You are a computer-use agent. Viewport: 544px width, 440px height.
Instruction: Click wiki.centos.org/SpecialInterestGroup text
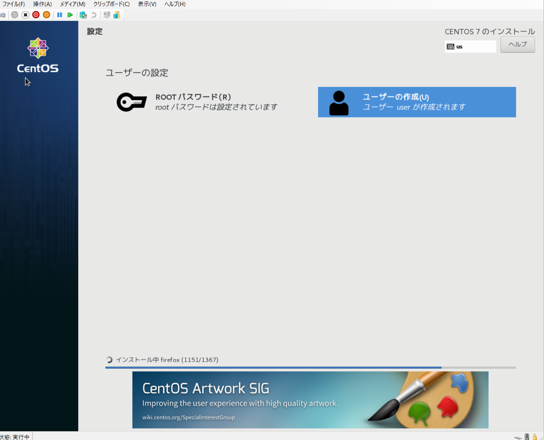pyautogui.click(x=189, y=418)
